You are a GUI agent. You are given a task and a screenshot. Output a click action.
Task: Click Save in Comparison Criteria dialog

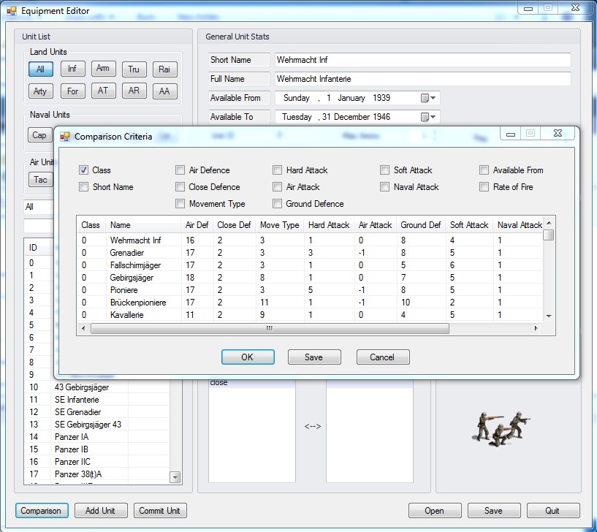click(314, 357)
